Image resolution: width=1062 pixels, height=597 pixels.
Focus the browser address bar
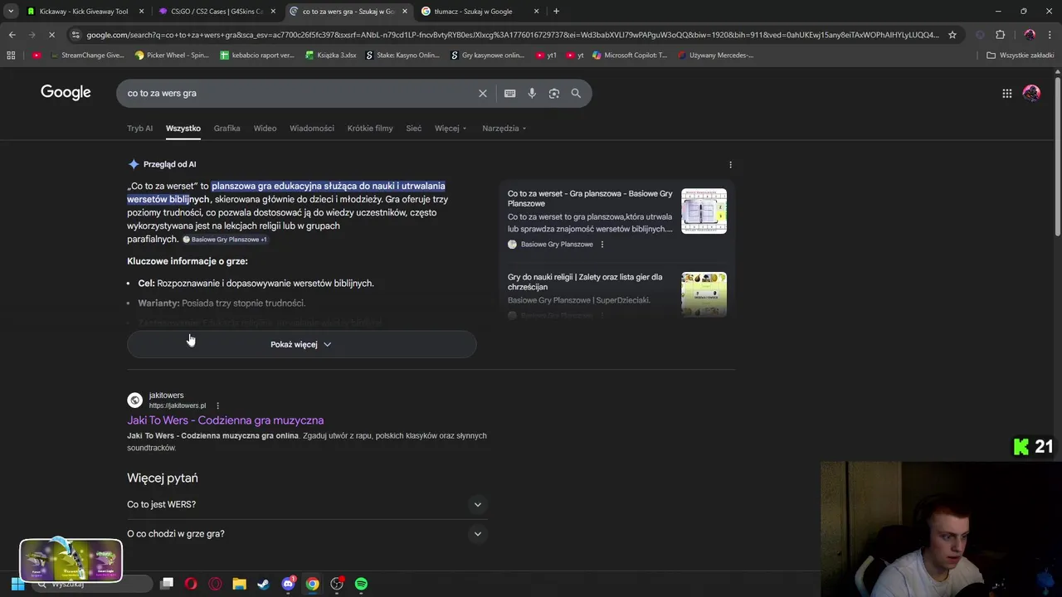coord(513,35)
